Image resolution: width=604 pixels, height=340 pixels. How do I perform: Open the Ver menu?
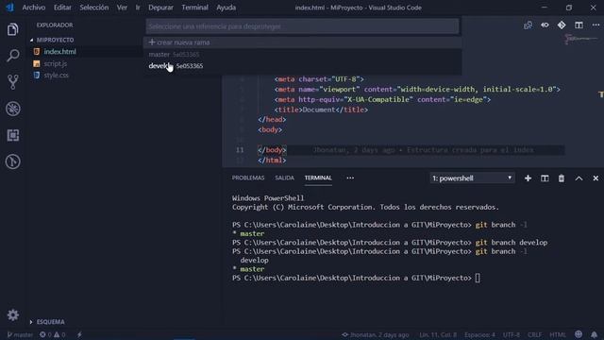coord(122,8)
